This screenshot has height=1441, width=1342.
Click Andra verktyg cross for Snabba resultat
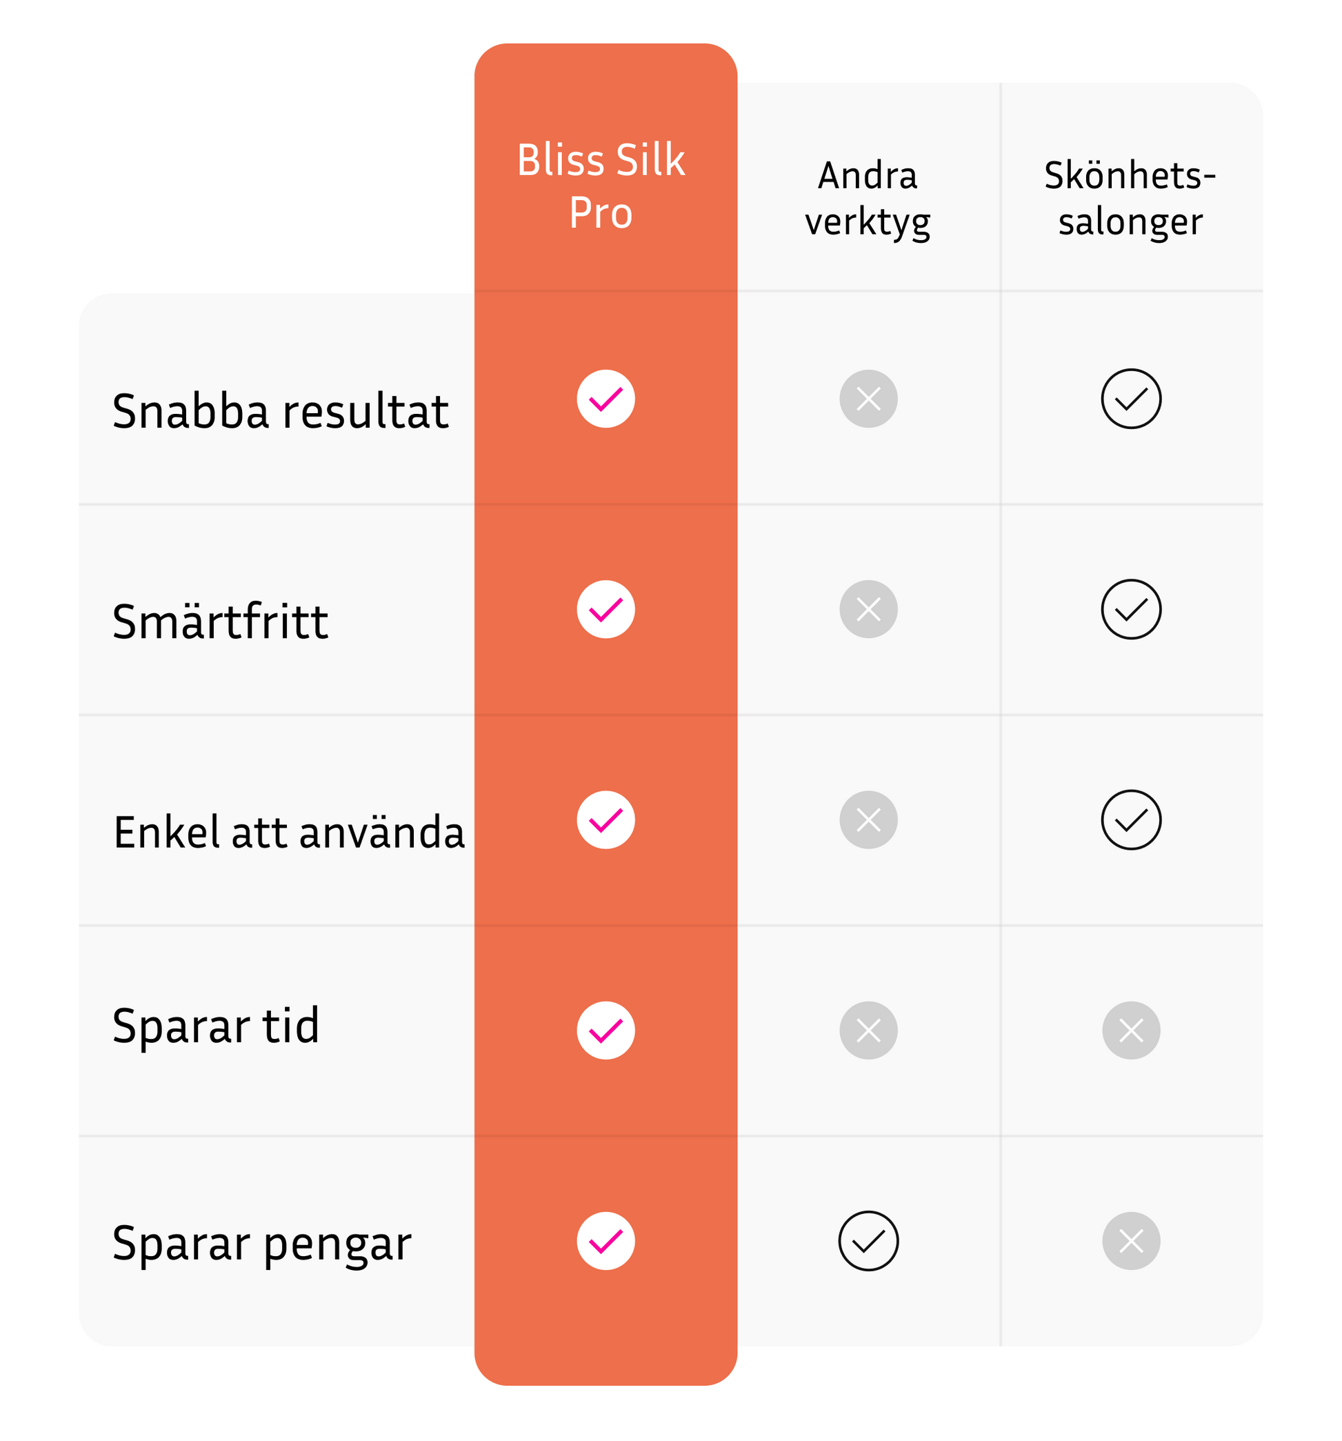(868, 399)
